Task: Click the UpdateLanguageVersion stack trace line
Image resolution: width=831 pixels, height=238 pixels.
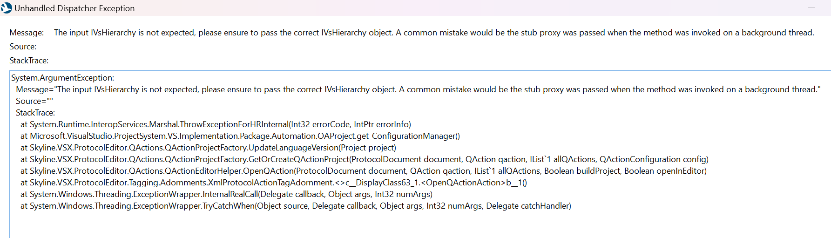Action: tap(208, 148)
